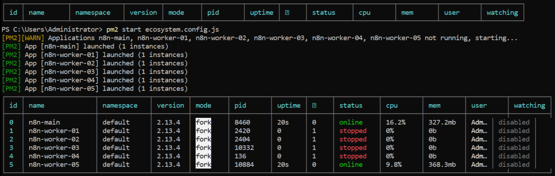
Task: Click the "status" header of the empty first table
Action: (324, 13)
